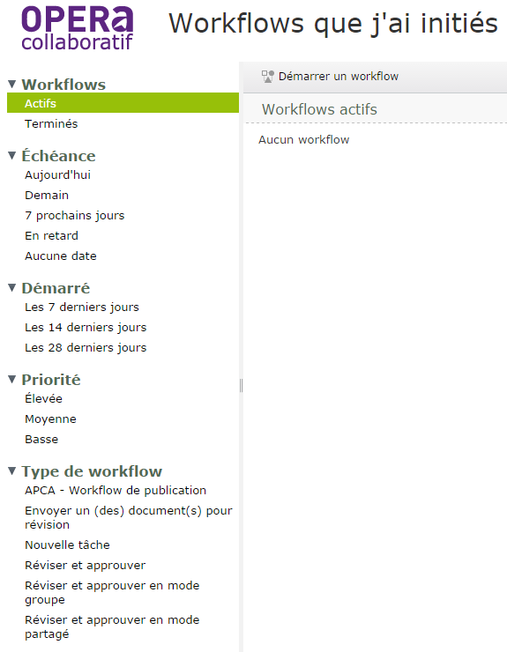The width and height of the screenshot is (507, 652).
Task: Show En retard workflows
Action: pos(51,235)
